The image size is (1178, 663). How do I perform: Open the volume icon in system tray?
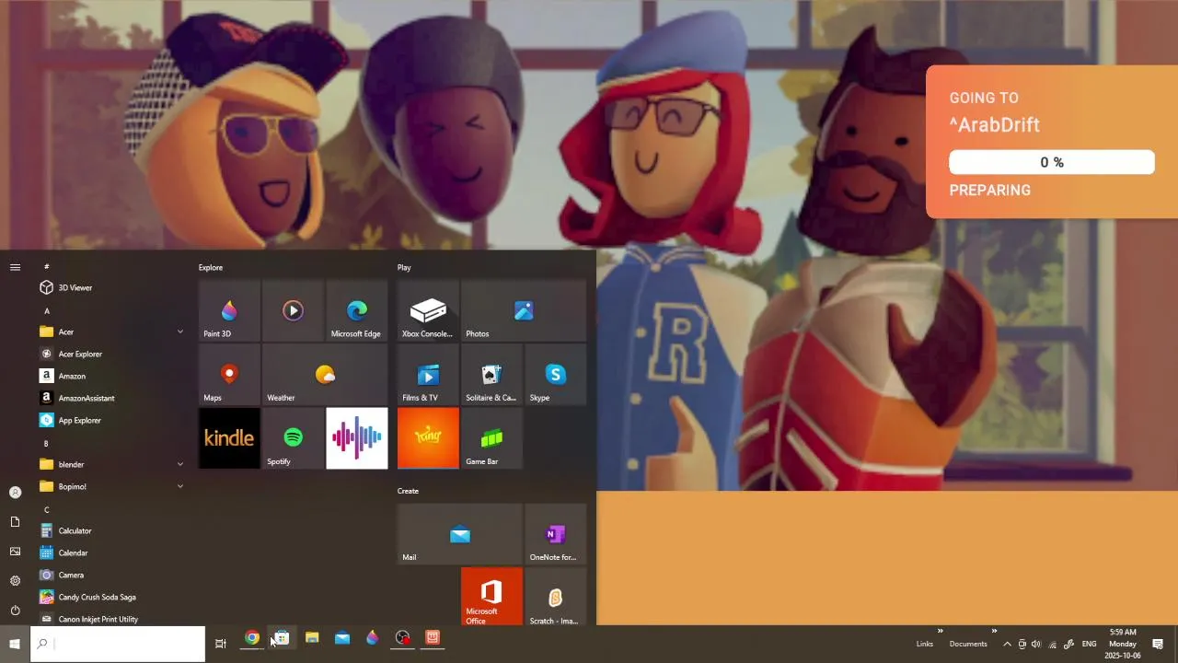pyautogui.click(x=1036, y=645)
